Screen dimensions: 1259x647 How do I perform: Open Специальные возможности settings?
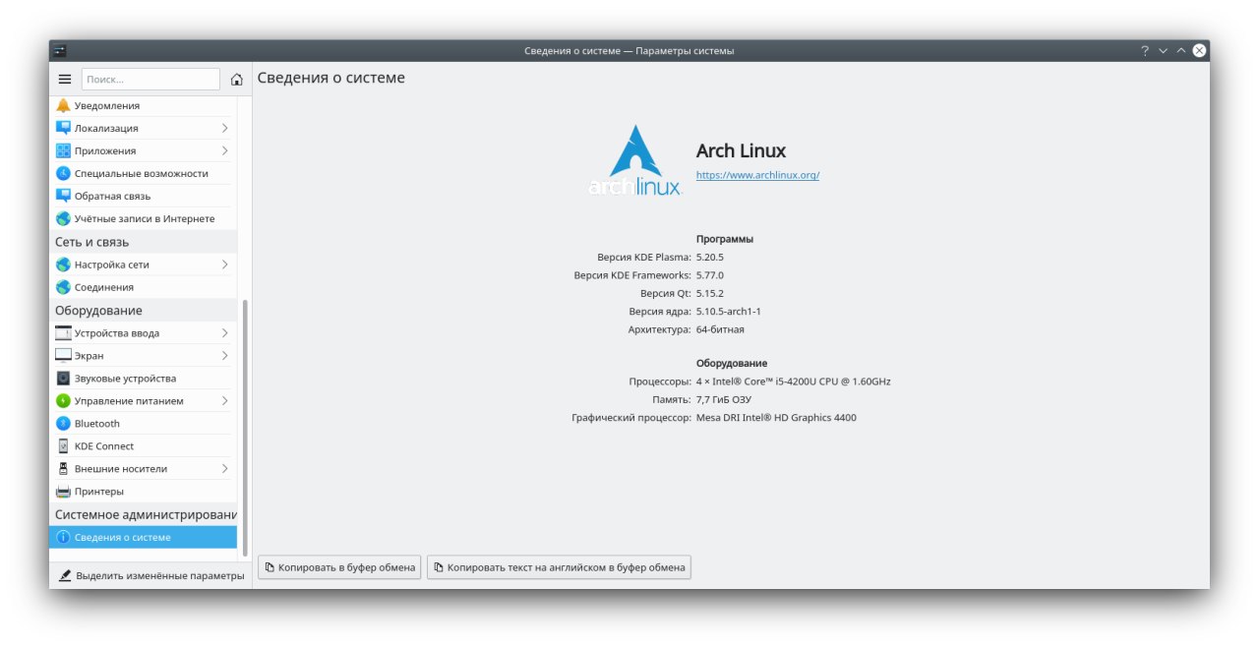[143, 173]
